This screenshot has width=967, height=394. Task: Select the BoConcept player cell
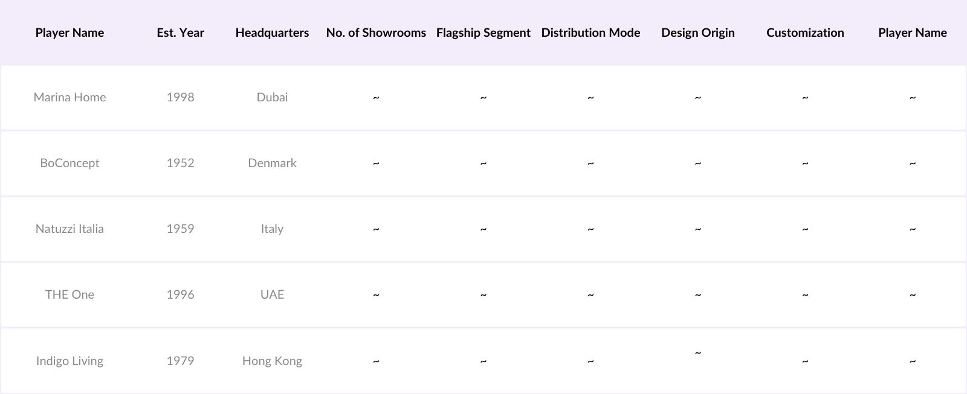click(x=70, y=163)
